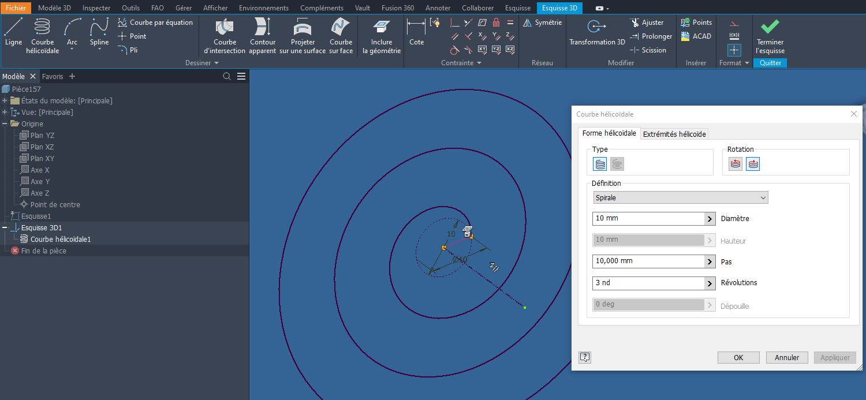Select the Point tool in Dessiner

132,36
